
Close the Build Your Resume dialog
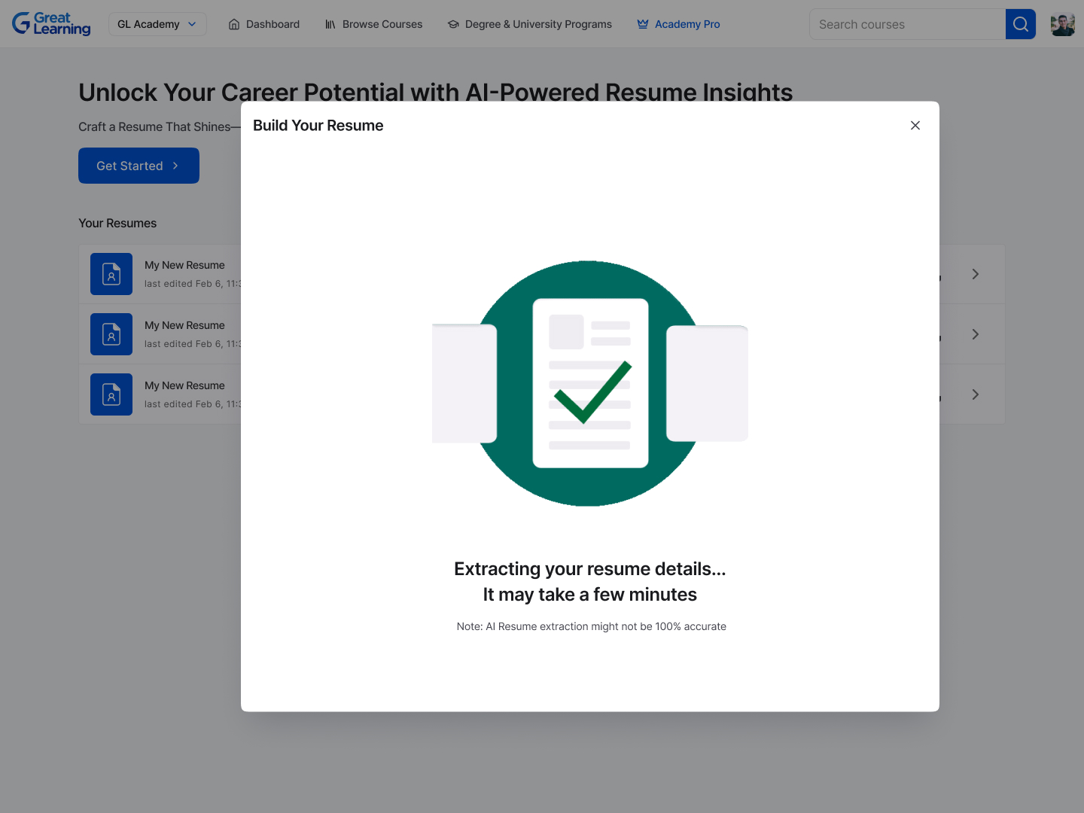[x=915, y=126]
